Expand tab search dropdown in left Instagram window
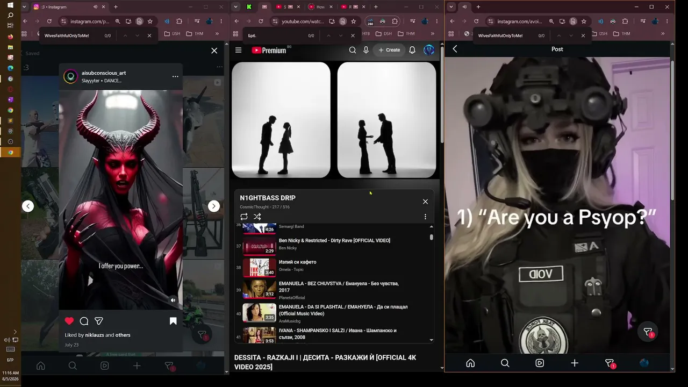 (25, 7)
